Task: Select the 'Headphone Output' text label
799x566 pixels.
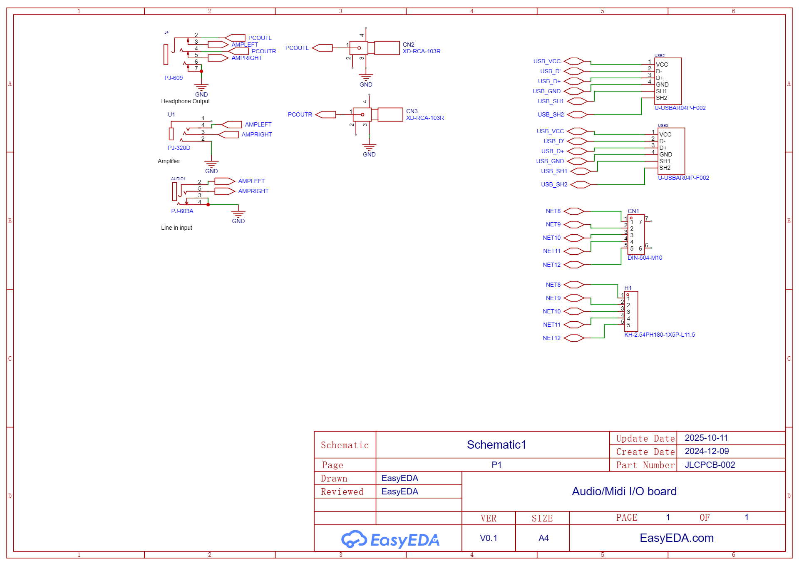Action: coord(185,101)
